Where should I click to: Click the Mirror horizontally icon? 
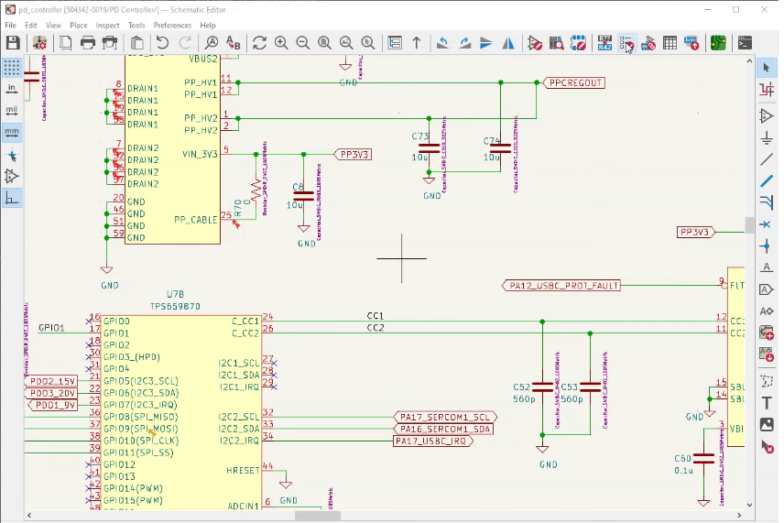(x=508, y=43)
